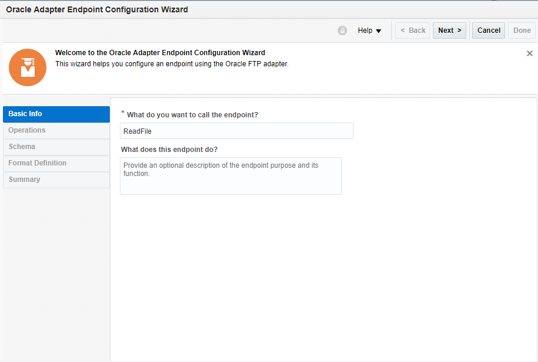Click the "What does this endpoint do?" label
This screenshot has height=362, width=538.
click(x=169, y=149)
